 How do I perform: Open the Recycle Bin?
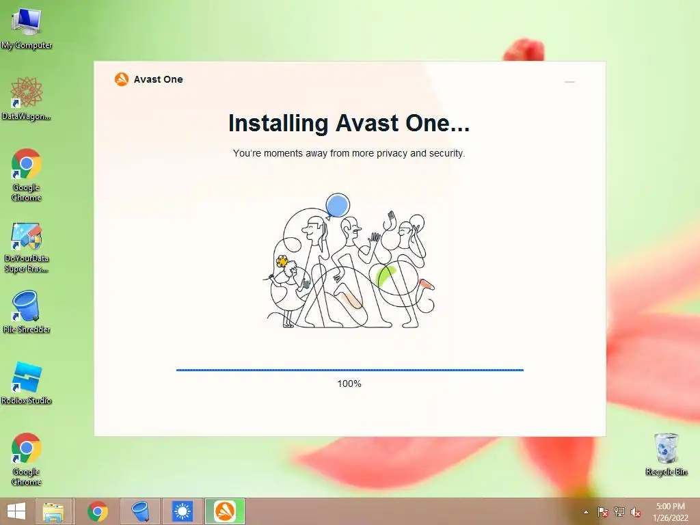(x=666, y=454)
